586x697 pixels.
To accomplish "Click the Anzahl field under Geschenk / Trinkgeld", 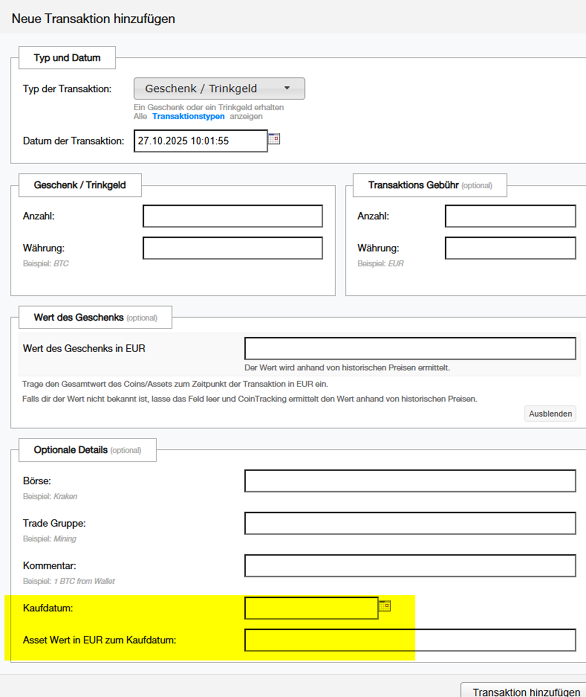I will point(233,216).
